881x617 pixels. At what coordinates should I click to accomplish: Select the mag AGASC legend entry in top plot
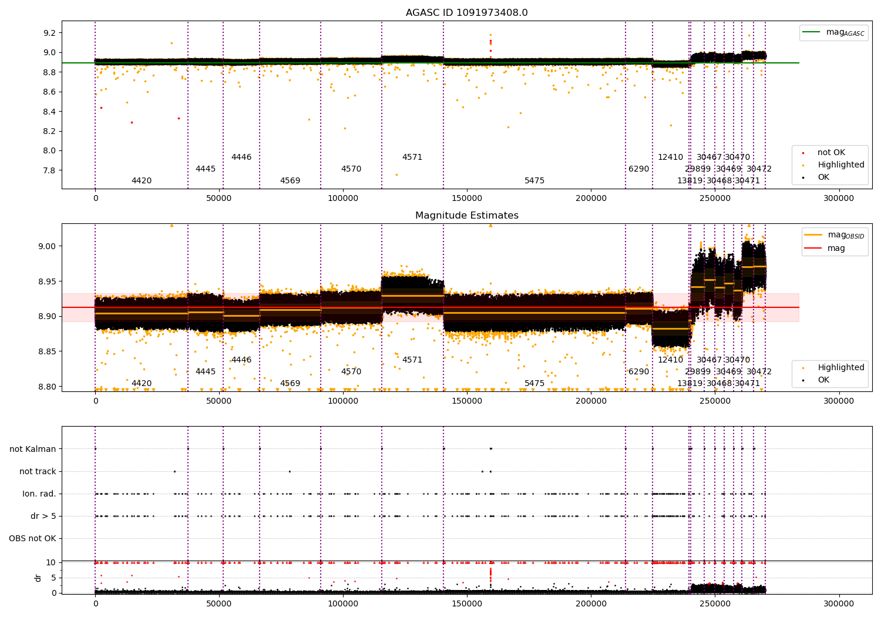(x=833, y=33)
